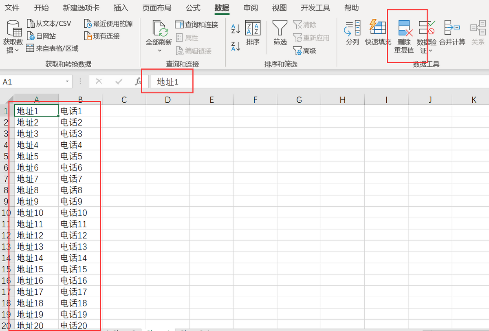Viewport: 489px width, 331px height.
Task: Click the 合并计算 consolidate icon
Action: click(x=452, y=28)
